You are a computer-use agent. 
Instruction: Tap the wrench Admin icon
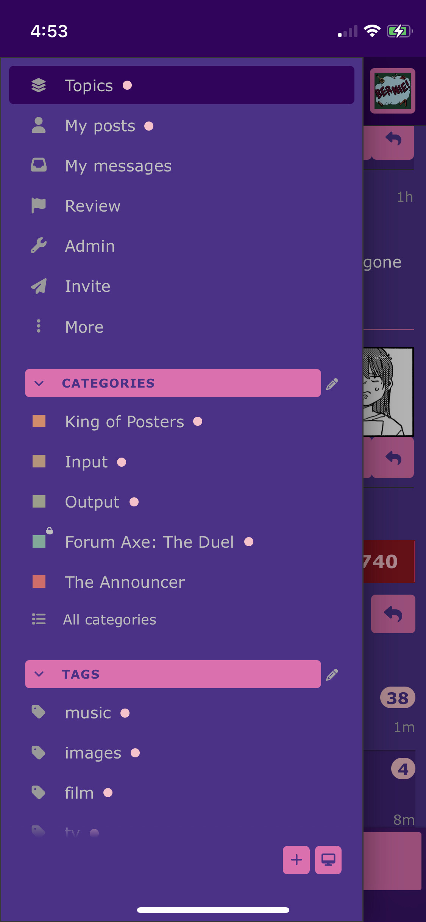coord(39,246)
